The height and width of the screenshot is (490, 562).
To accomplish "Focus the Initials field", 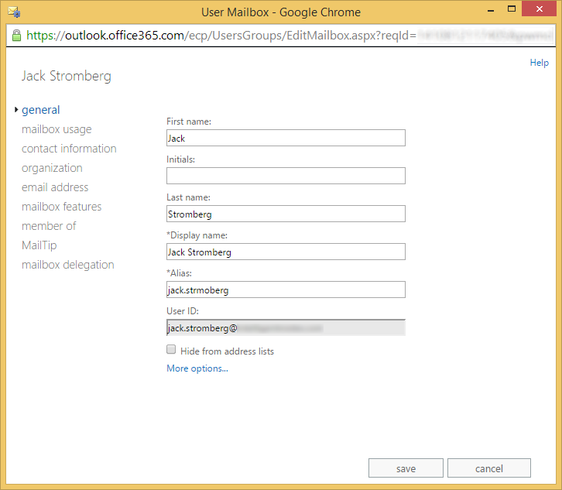I will click(x=286, y=176).
